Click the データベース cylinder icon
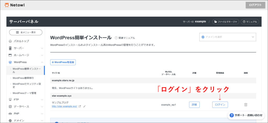This screenshot has height=123, width=268. (10, 106)
